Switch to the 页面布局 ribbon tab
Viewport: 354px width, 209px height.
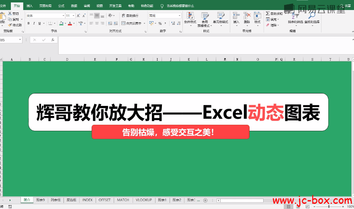click(x=45, y=6)
